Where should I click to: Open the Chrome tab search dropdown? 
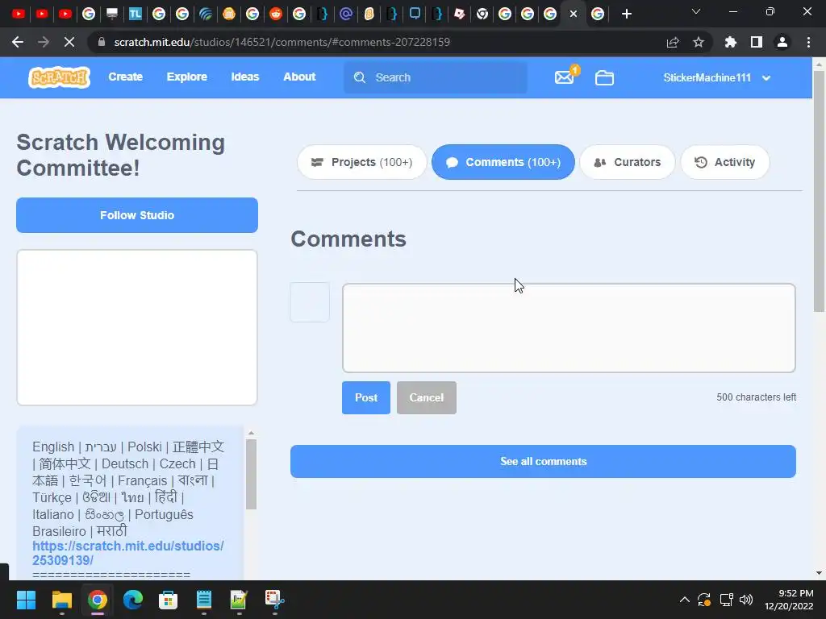point(696,11)
